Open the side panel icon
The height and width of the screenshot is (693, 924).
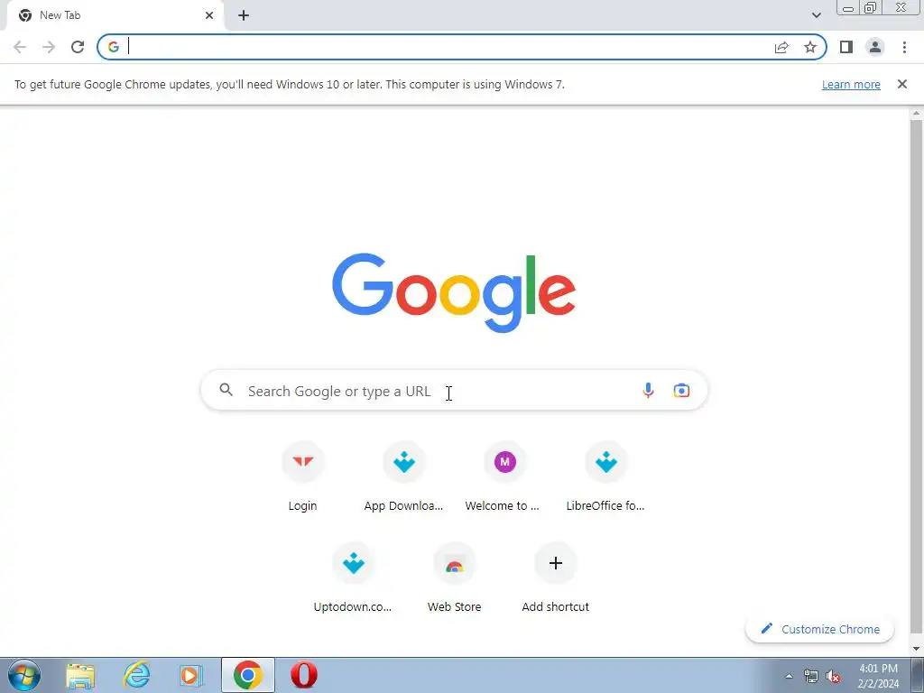click(x=846, y=47)
